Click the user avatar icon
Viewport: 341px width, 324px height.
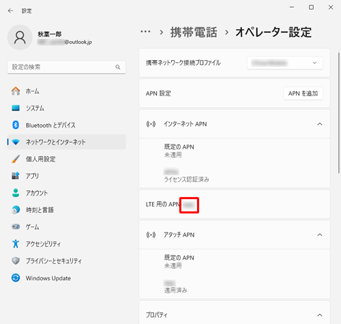tap(20, 38)
